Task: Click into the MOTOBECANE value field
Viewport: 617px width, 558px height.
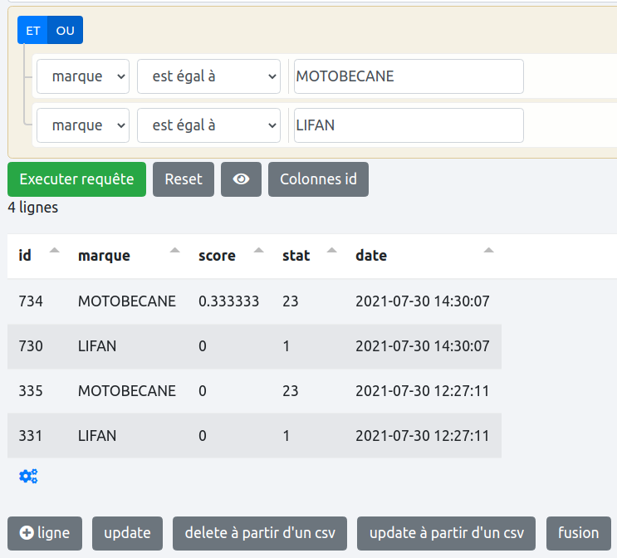Action: pos(408,76)
